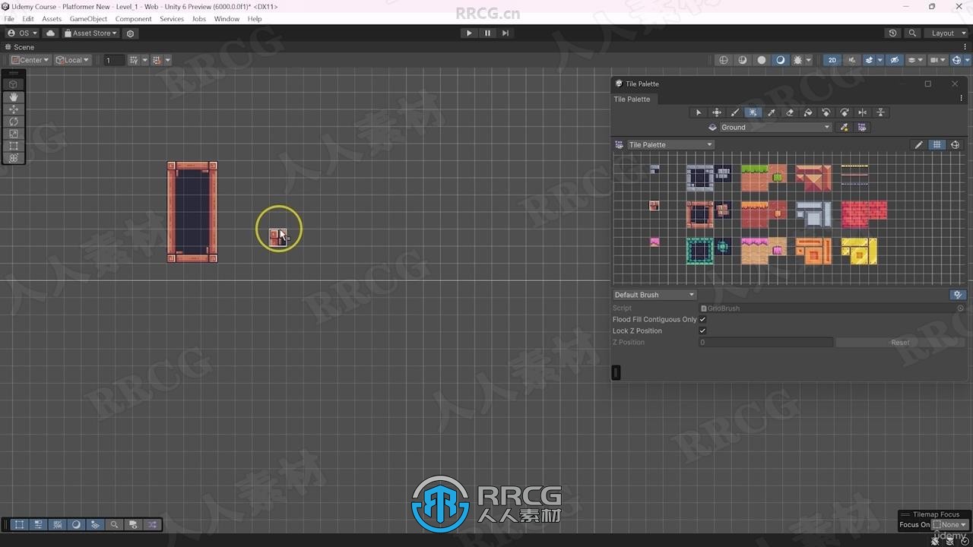Open the Window menu
The image size is (973, 547).
pyautogui.click(x=227, y=19)
